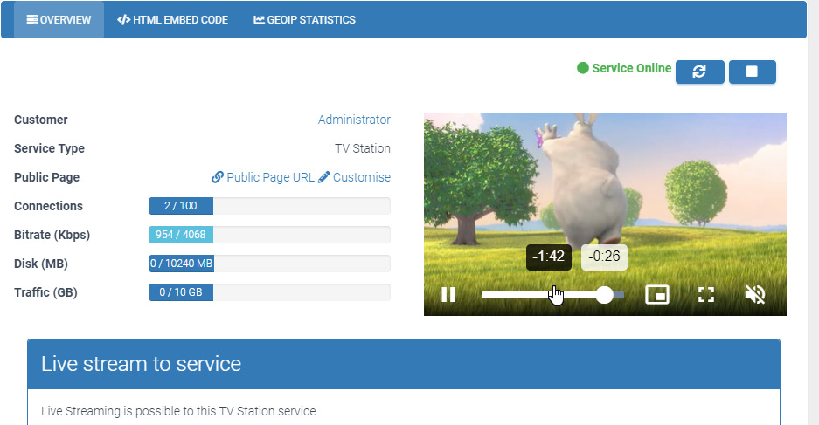Open the GeoIP Statistics tab
The height and width of the screenshot is (425, 819).
tap(304, 20)
